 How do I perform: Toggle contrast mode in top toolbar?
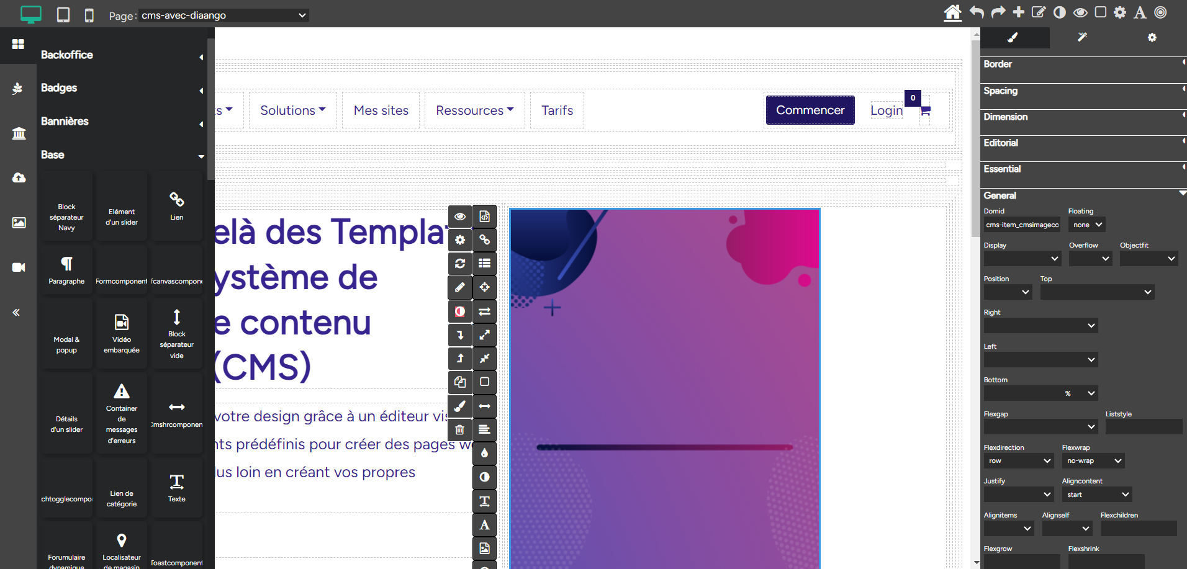[1060, 12]
